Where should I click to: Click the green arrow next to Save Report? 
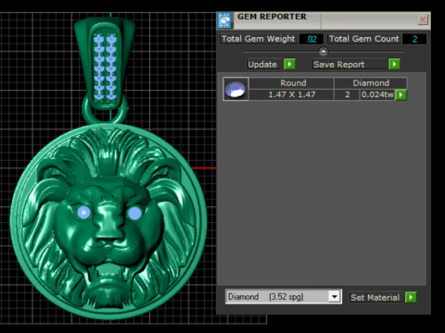point(394,64)
